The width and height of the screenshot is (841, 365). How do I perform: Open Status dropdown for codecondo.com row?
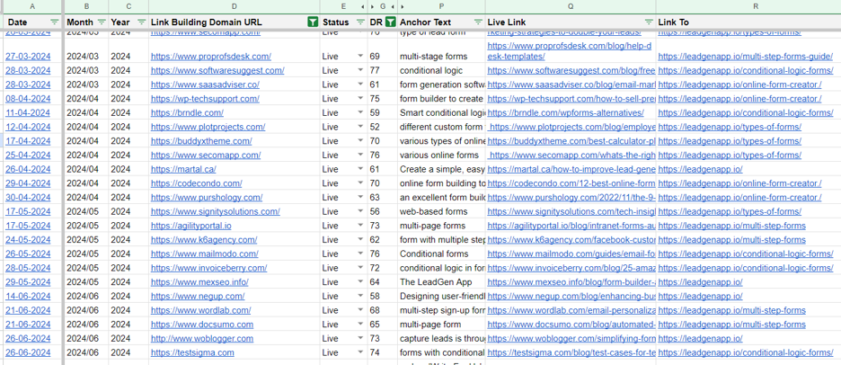[360, 183]
